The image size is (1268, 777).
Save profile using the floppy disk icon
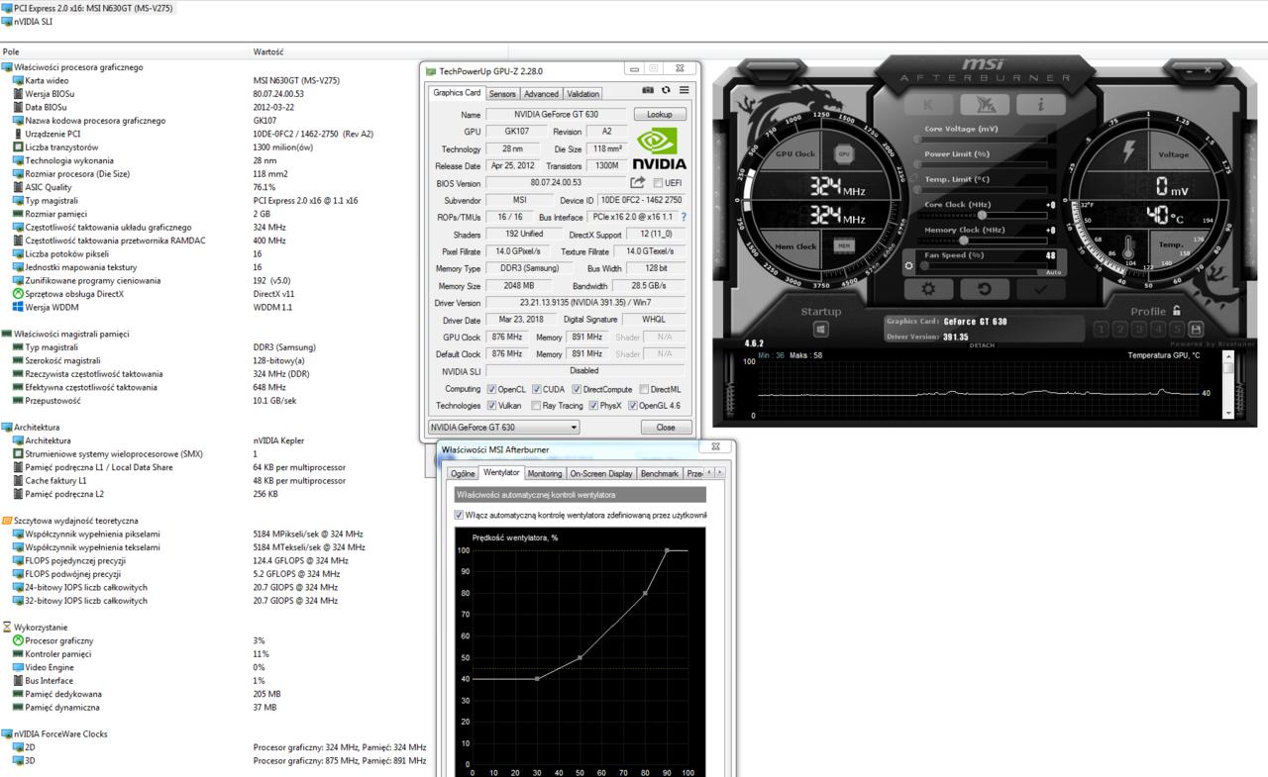pyautogui.click(x=1196, y=329)
